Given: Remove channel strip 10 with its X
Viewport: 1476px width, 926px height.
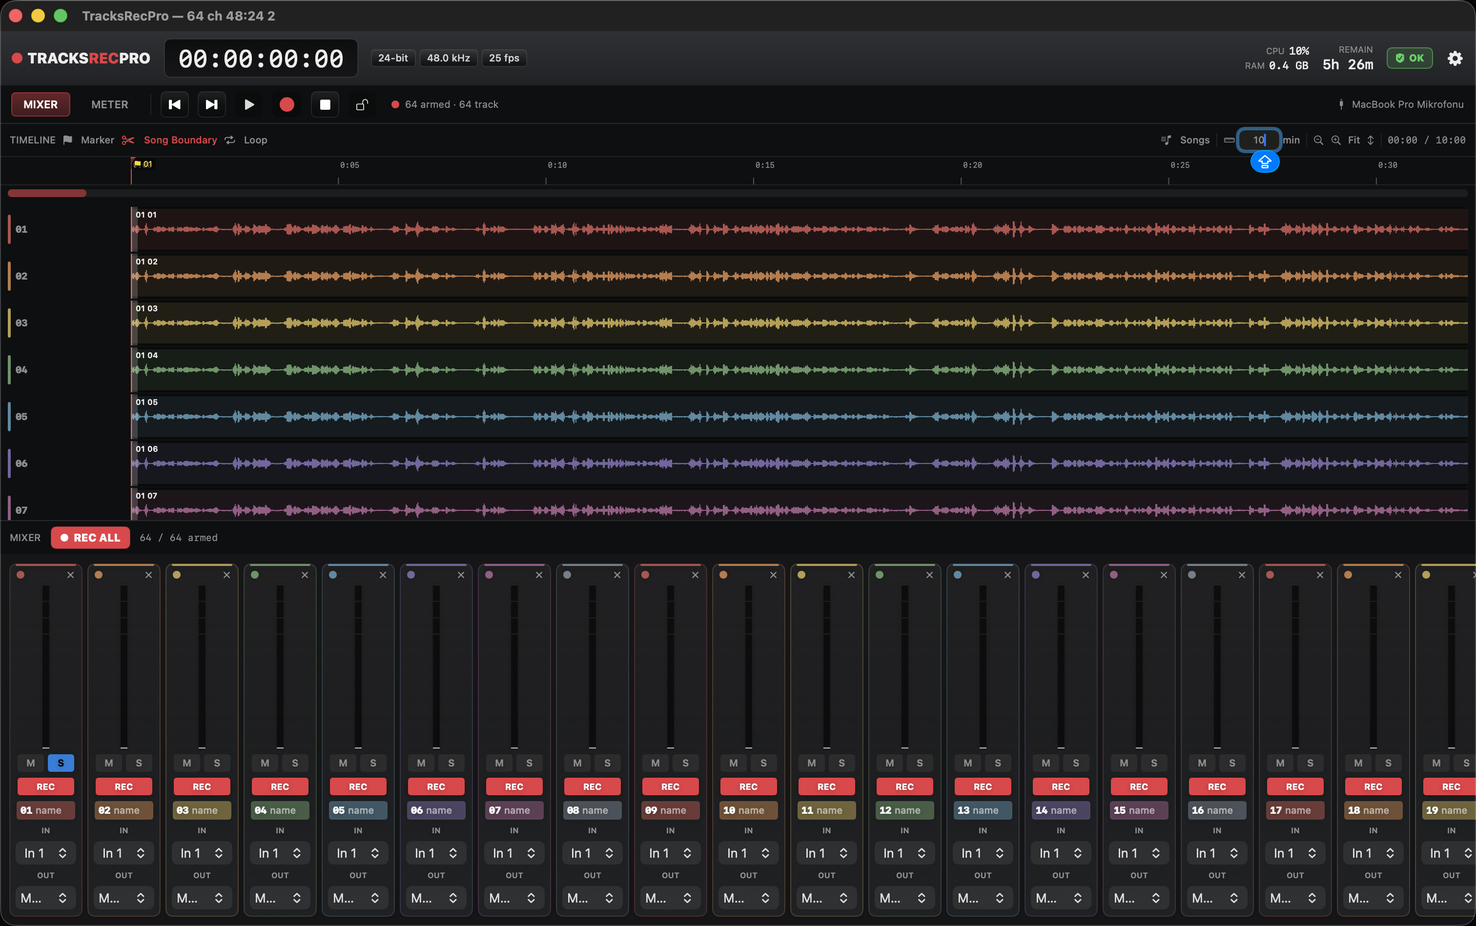Looking at the screenshot, I should click(x=773, y=575).
